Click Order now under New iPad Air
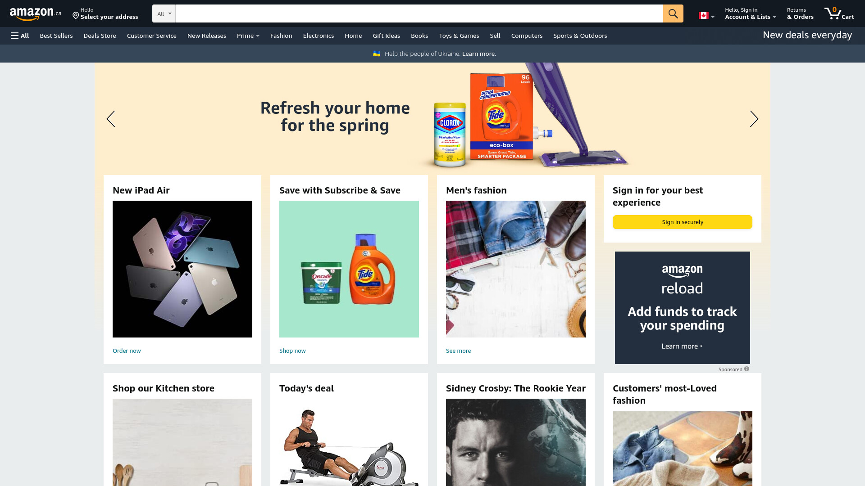The image size is (865, 486). click(x=127, y=351)
